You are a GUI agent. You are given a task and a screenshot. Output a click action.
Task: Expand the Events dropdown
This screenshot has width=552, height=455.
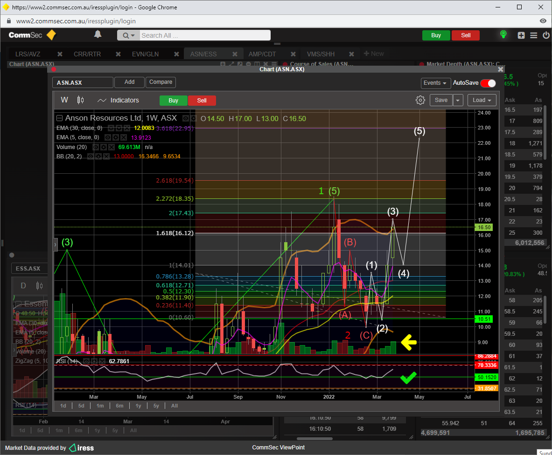(x=435, y=83)
